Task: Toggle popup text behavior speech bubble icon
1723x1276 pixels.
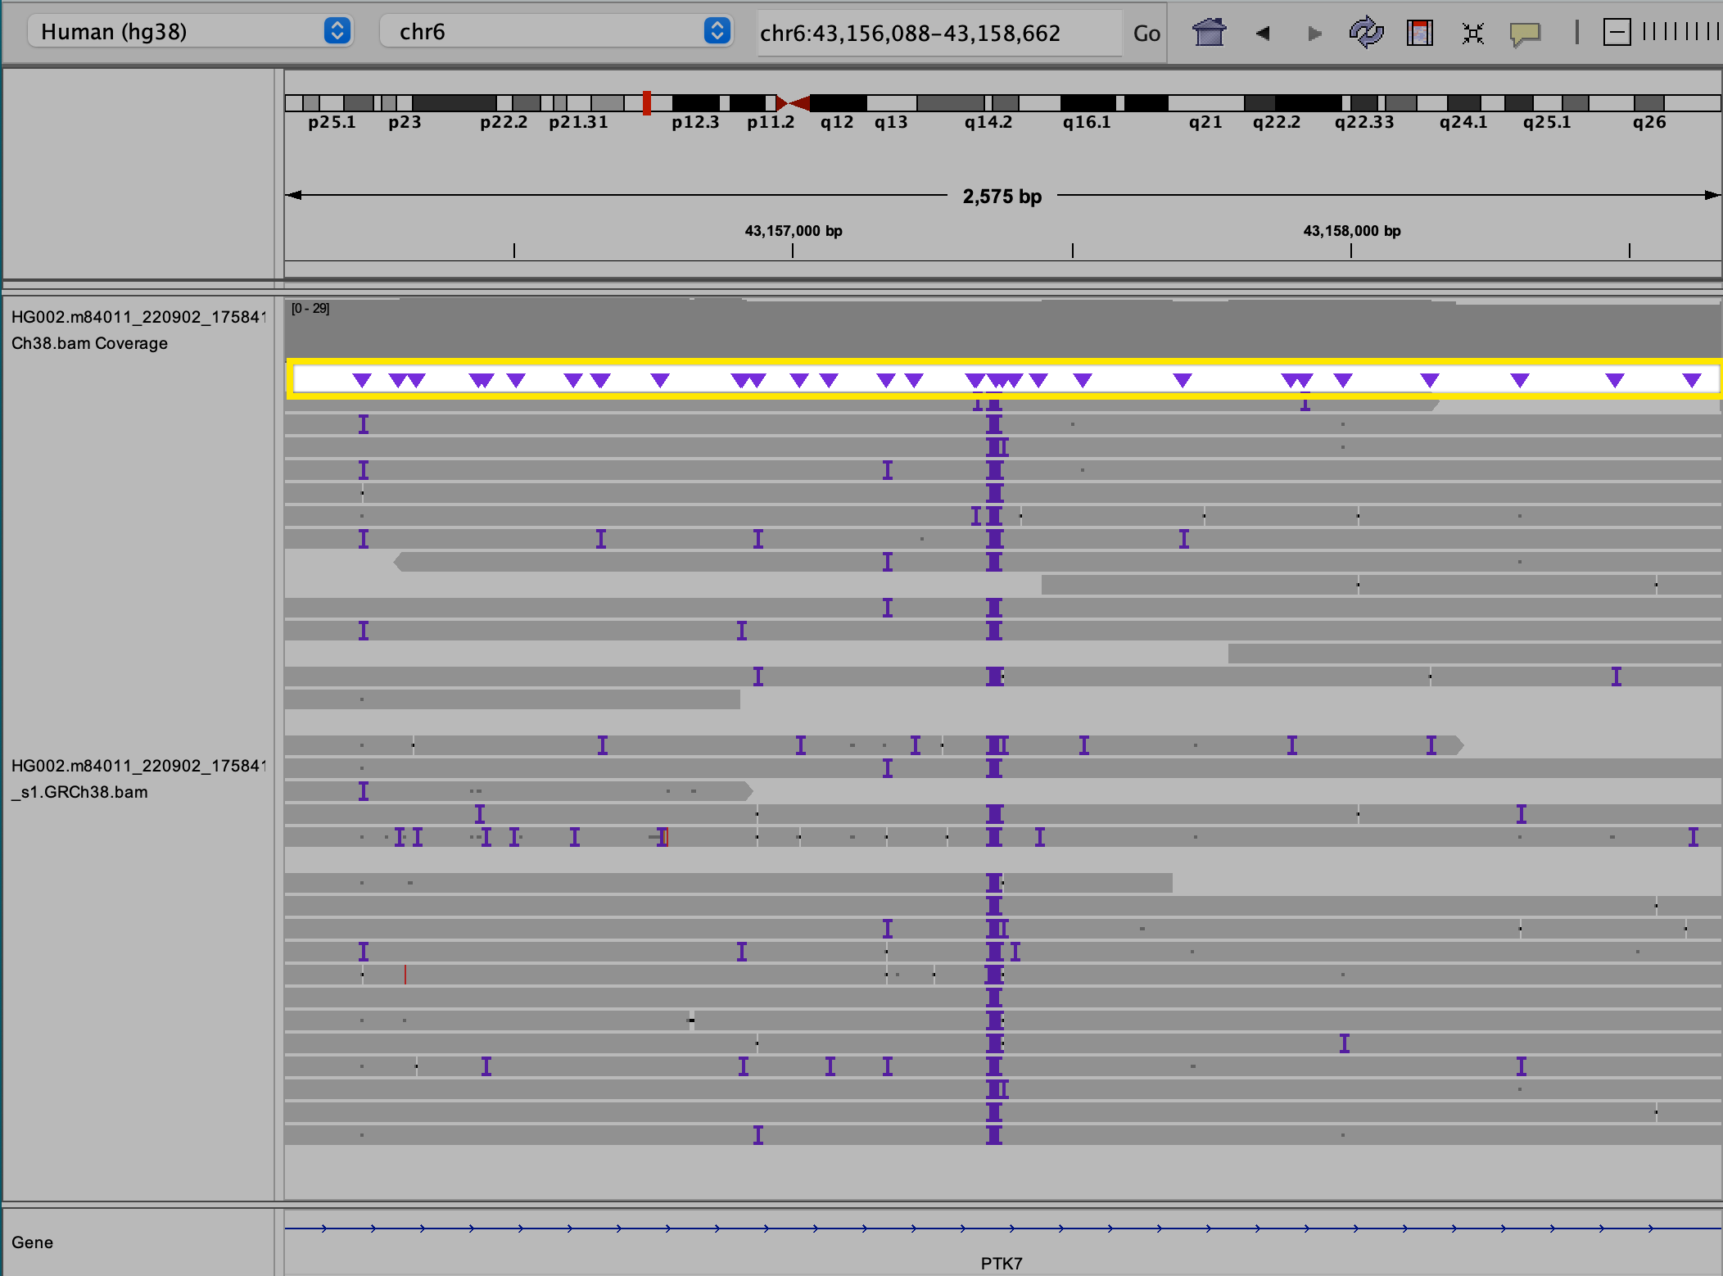Action: 1525,34
